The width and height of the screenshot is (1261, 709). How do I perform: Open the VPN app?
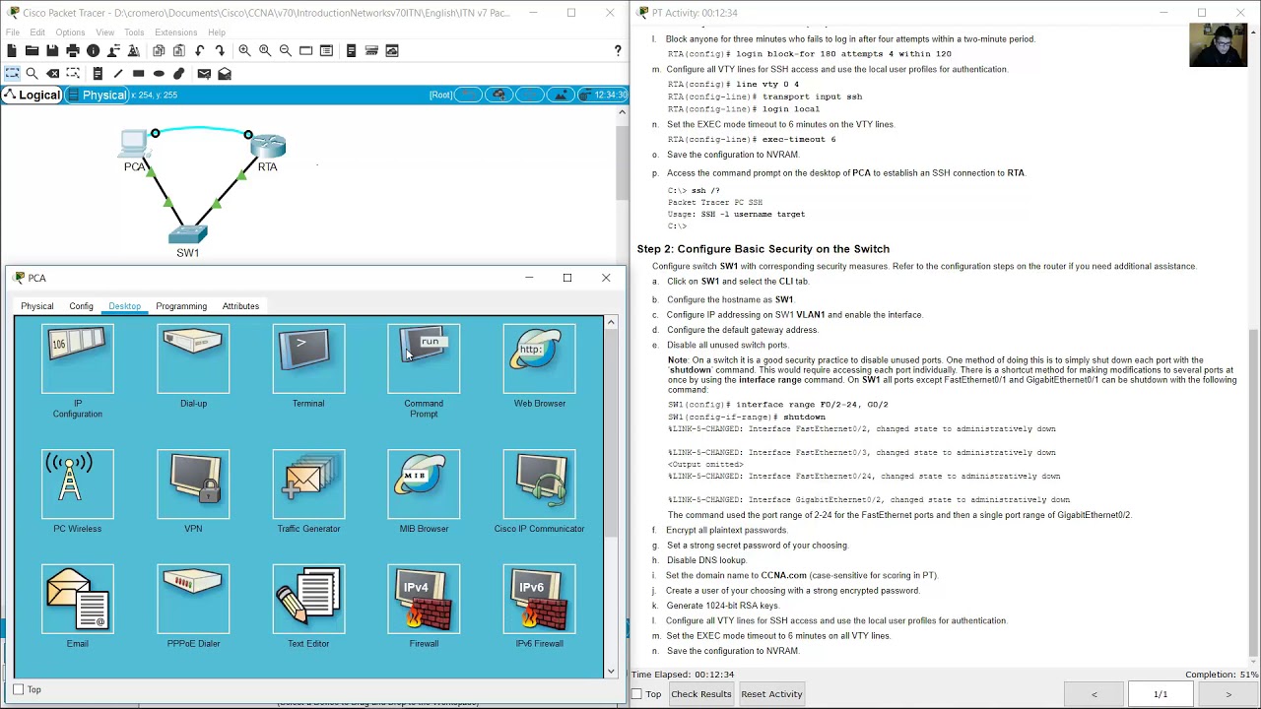[193, 484]
